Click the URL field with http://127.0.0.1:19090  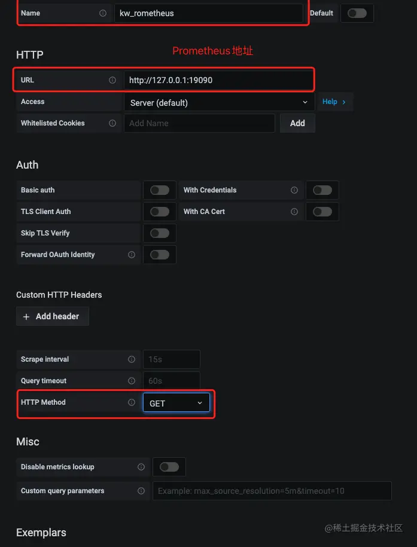(218, 80)
